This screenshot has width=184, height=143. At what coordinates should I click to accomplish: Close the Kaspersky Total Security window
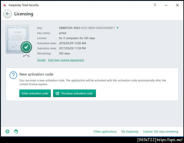pyautogui.click(x=177, y=5)
